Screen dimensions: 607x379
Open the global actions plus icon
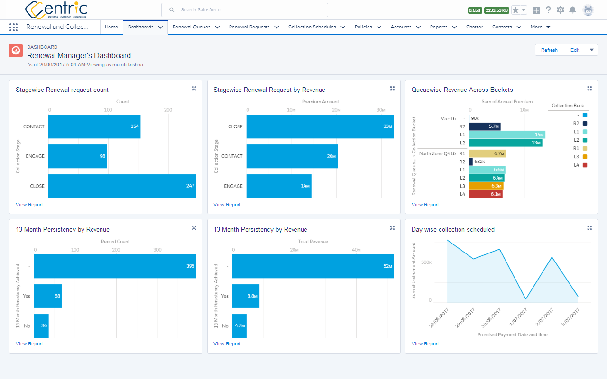pyautogui.click(x=536, y=10)
